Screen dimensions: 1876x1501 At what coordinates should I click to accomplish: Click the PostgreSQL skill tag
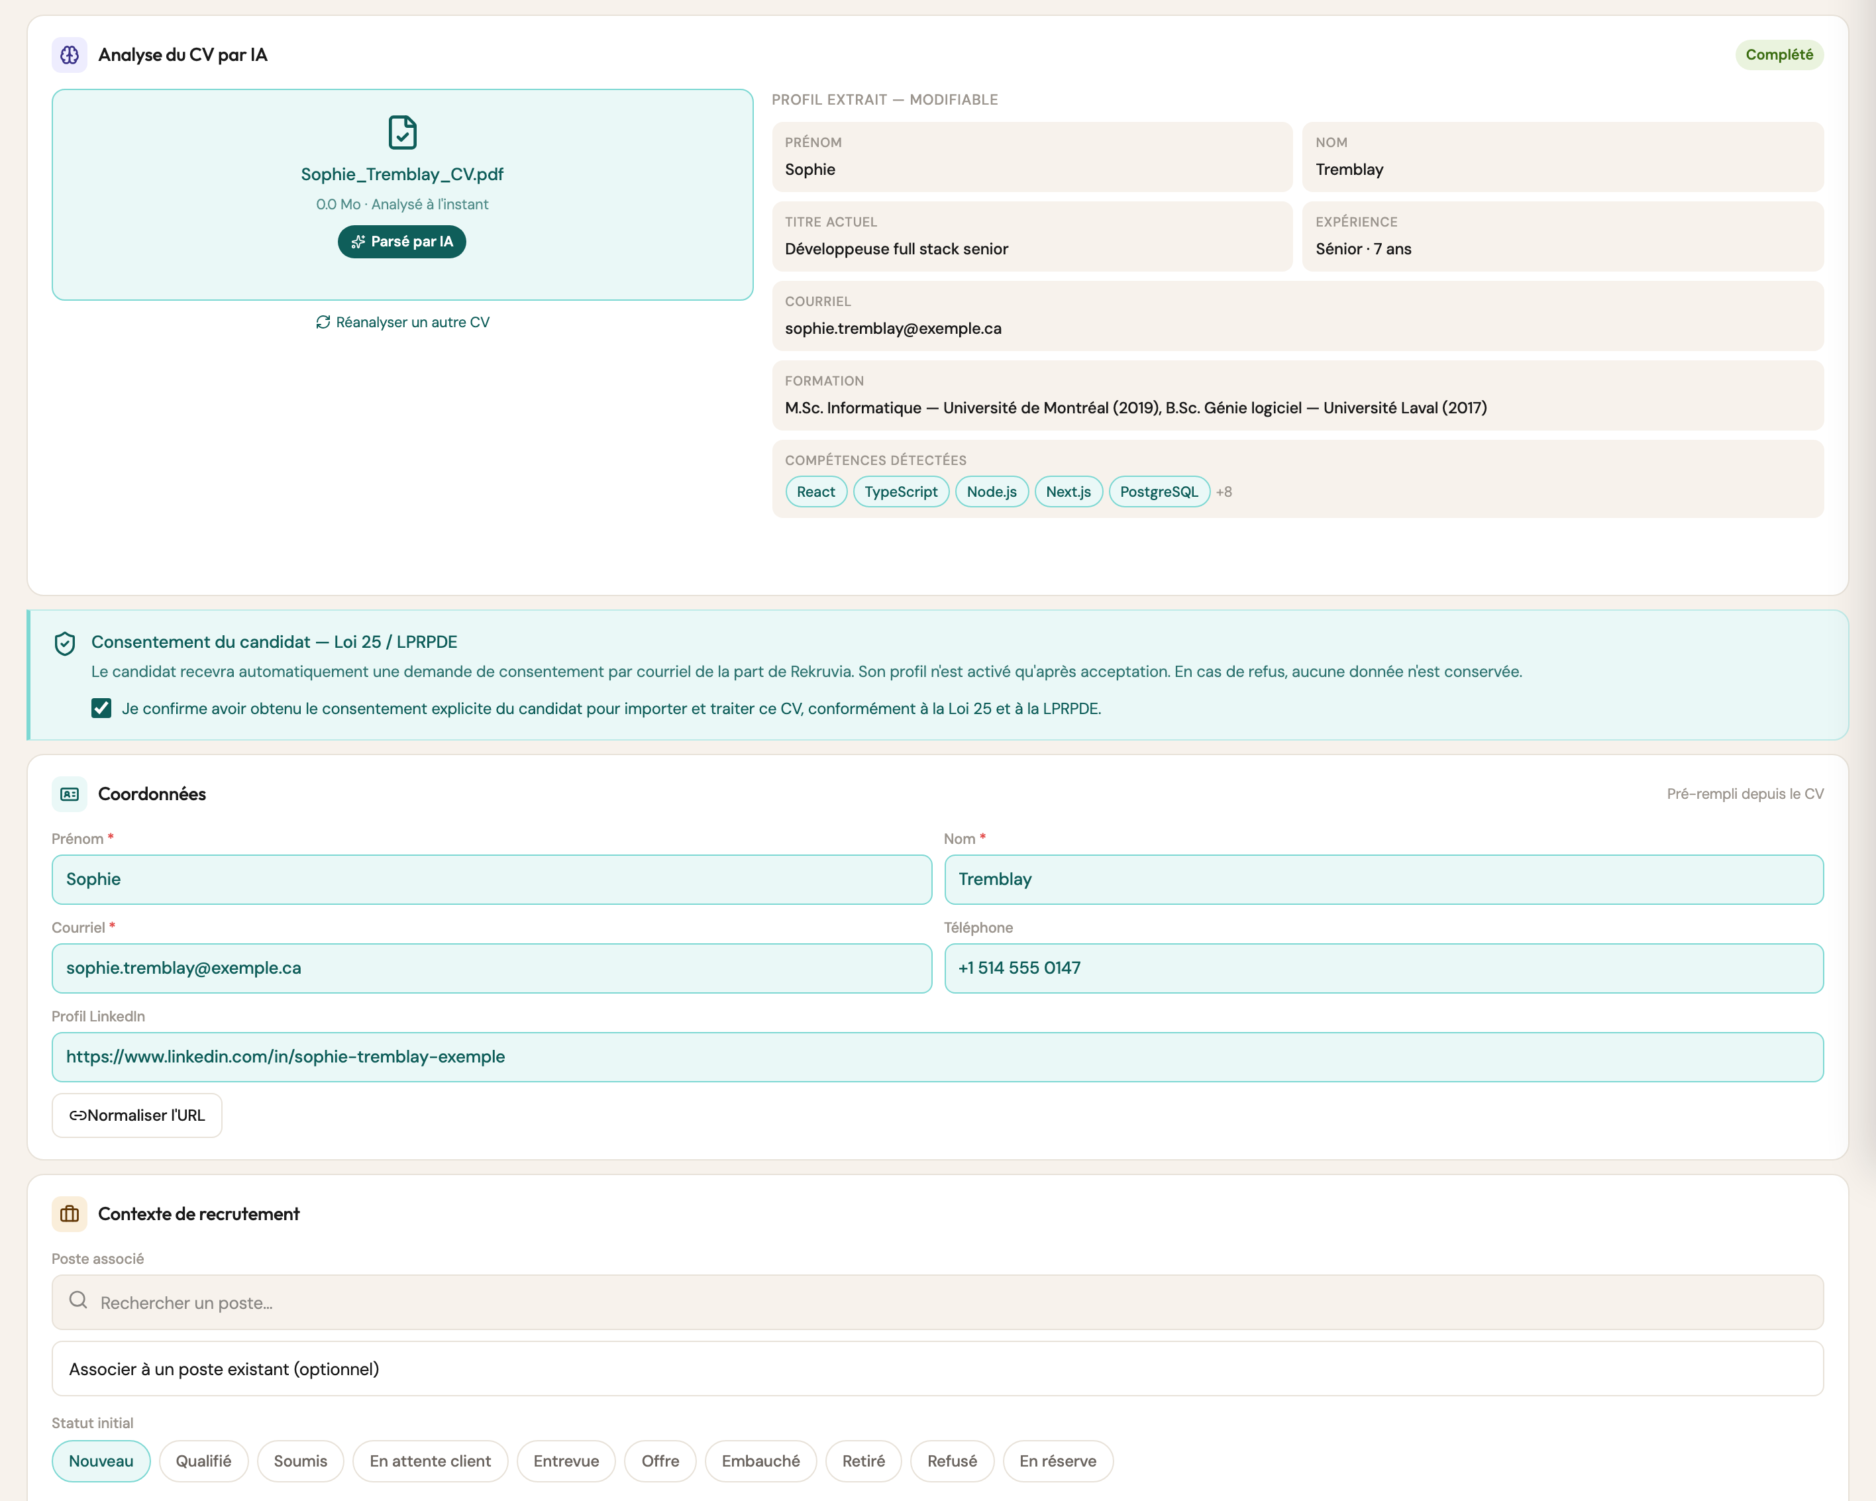tap(1159, 492)
